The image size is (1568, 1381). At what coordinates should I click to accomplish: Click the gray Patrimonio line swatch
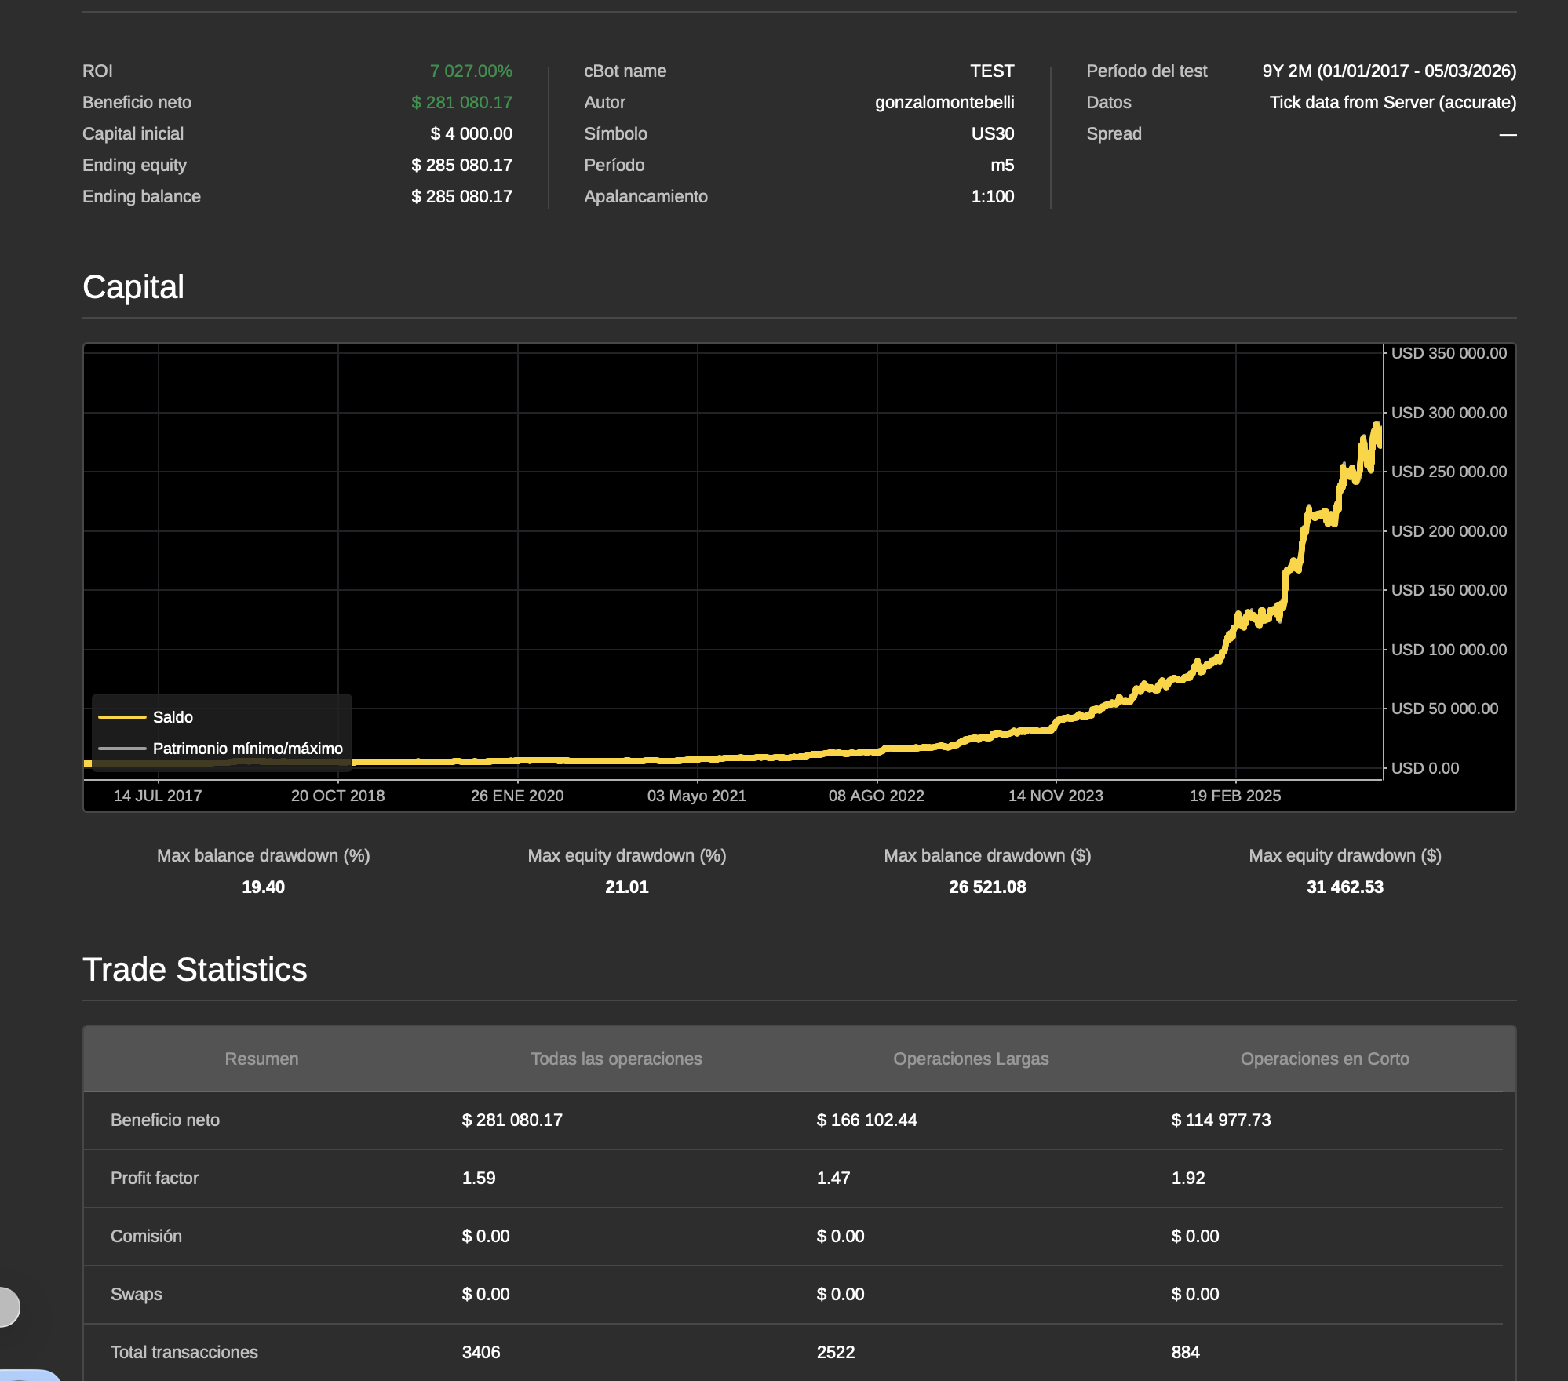[122, 749]
